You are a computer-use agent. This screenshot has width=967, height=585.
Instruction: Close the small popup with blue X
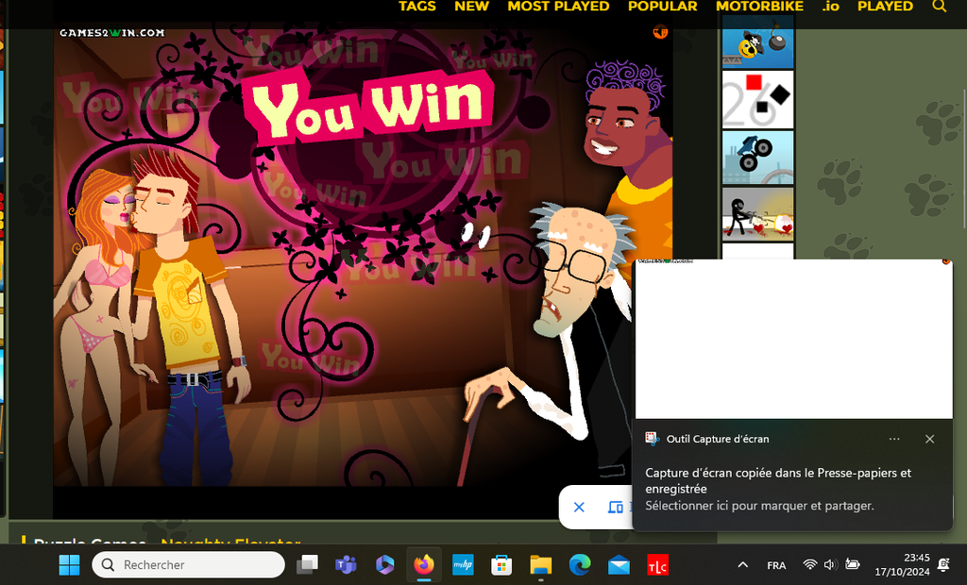point(579,507)
